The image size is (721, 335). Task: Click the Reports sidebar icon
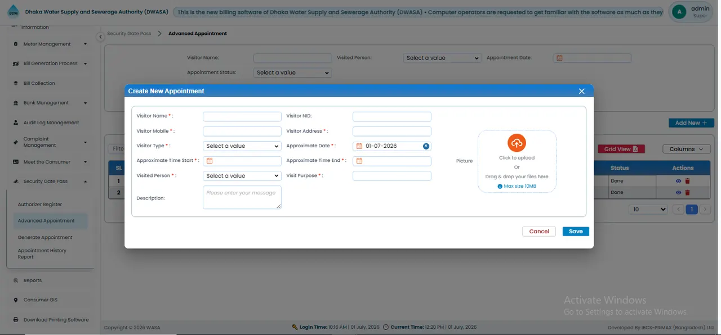pos(16,280)
